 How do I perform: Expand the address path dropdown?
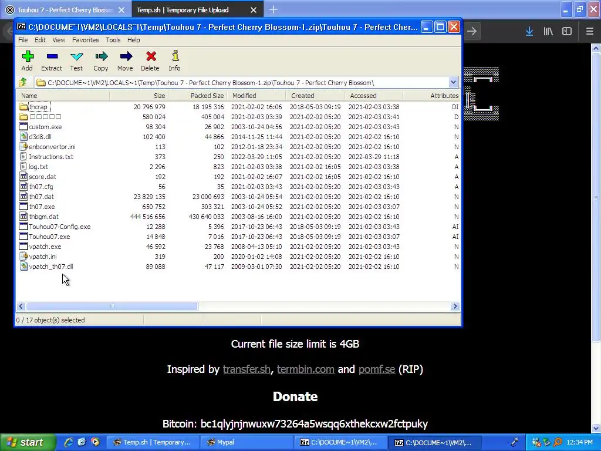point(453,82)
